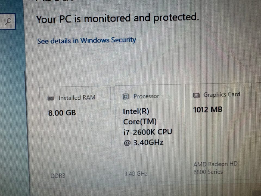
Task: Click the partially visible card at right edge
Action: click(258, 131)
